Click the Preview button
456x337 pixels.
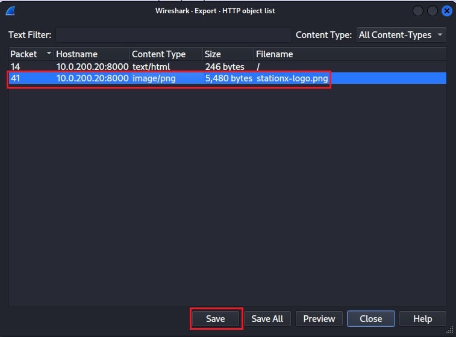(319, 319)
